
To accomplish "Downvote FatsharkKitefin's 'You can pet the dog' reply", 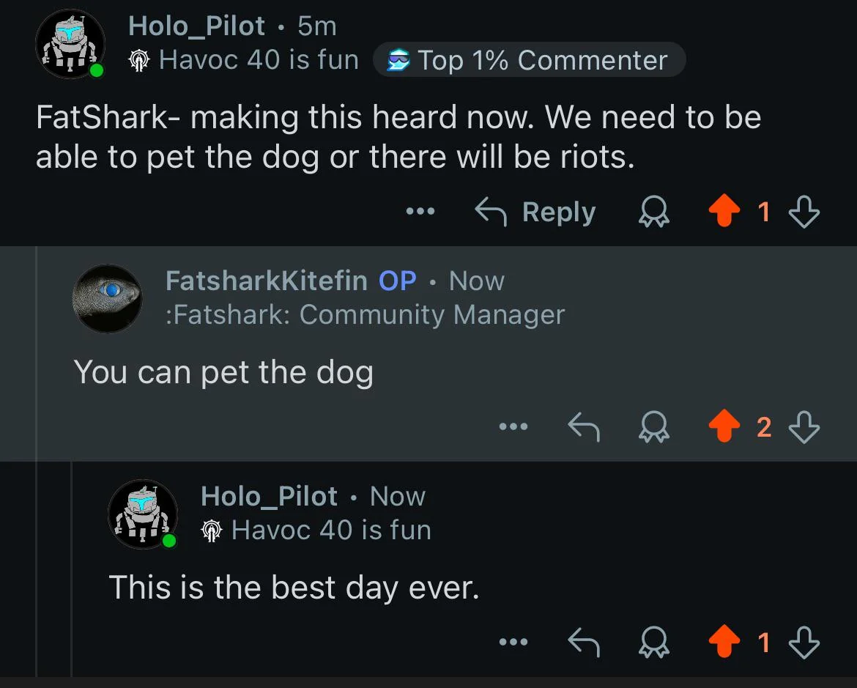I will [x=804, y=426].
